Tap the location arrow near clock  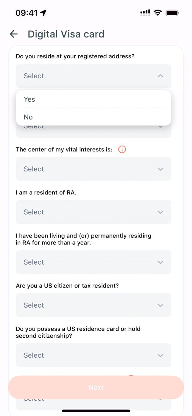(43, 13)
